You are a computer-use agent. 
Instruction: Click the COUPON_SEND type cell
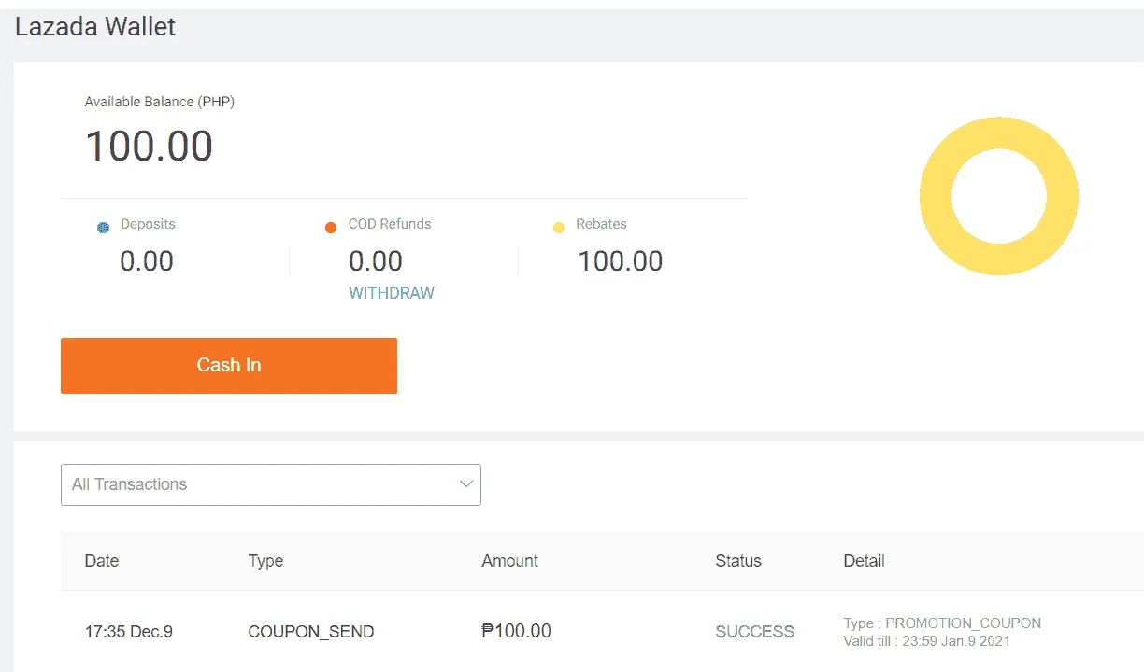[311, 632]
